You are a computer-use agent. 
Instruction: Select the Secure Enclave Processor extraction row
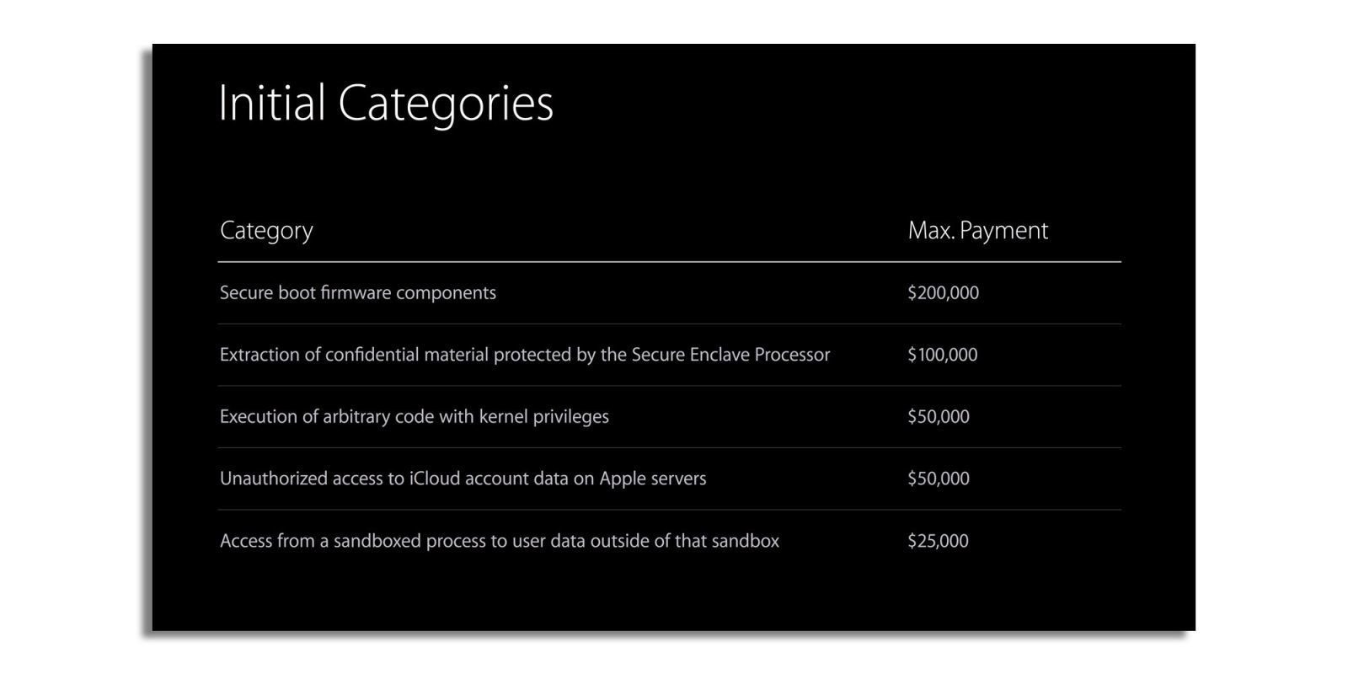(669, 355)
